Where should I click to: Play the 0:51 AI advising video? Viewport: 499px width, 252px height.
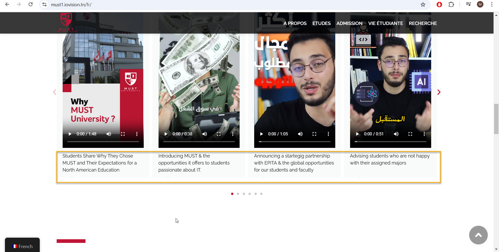[x=357, y=134]
